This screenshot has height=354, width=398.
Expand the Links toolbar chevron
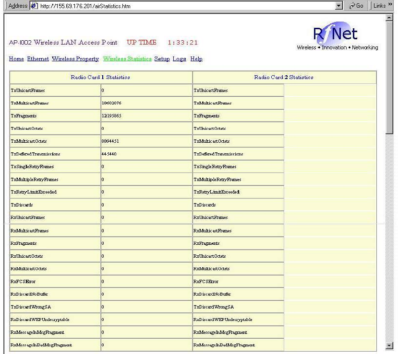pos(390,4)
